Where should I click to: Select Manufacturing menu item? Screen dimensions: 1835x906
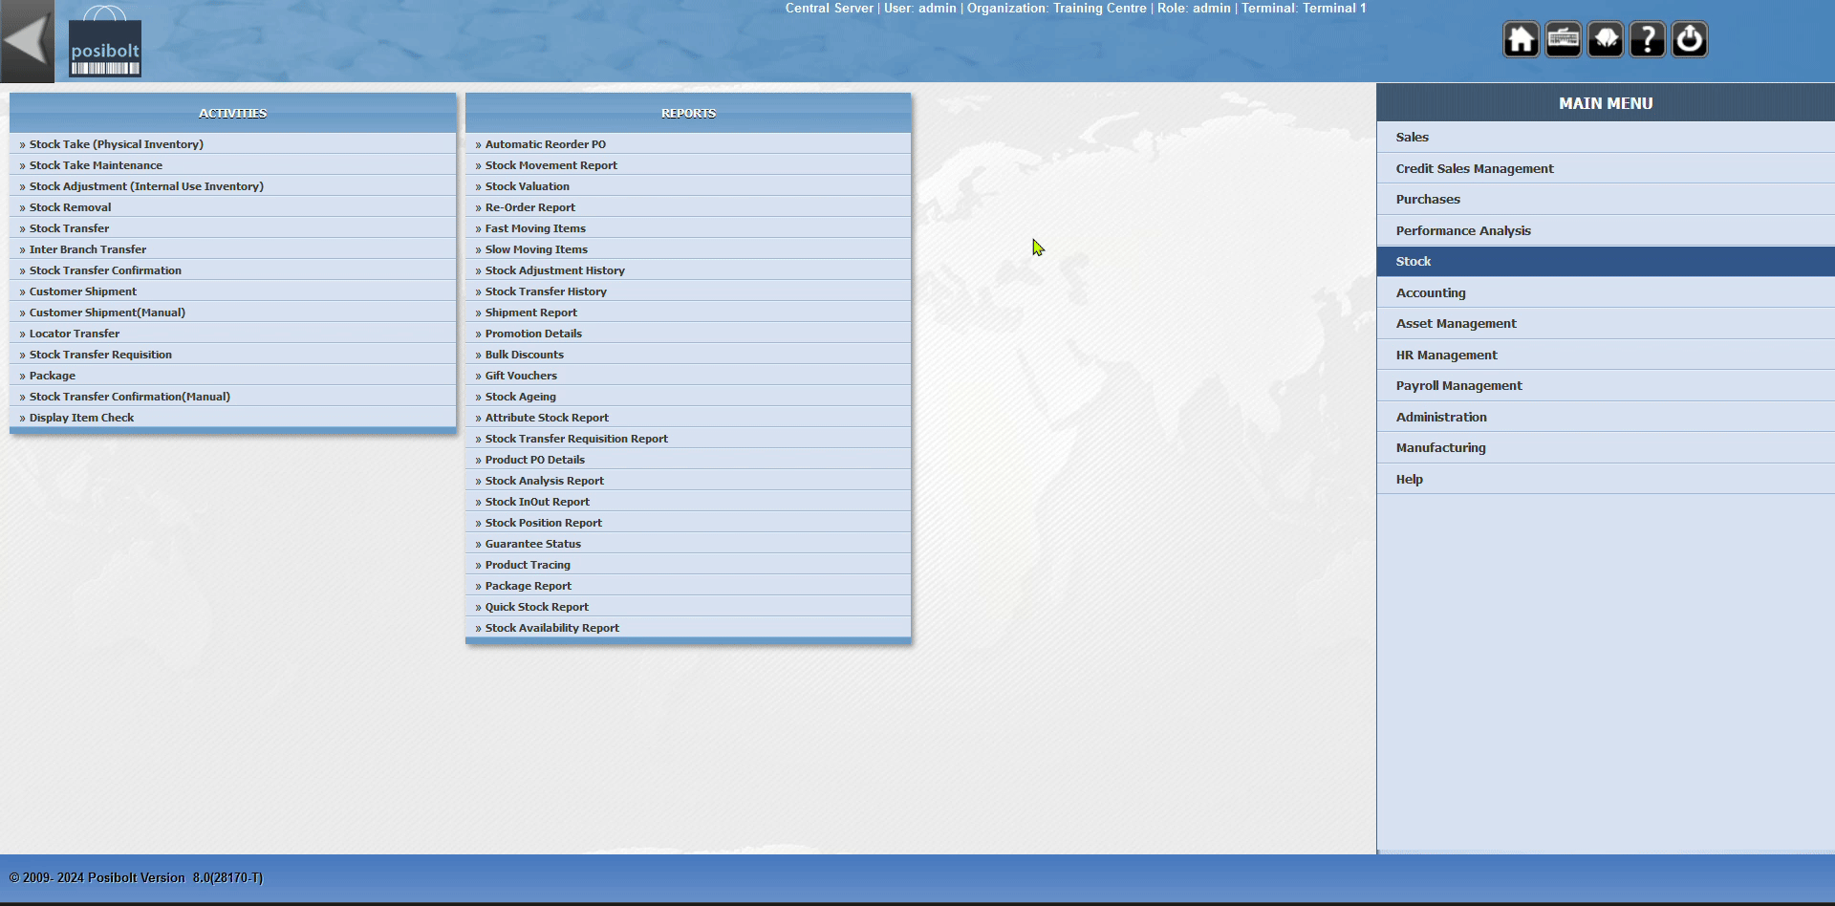1606,447
